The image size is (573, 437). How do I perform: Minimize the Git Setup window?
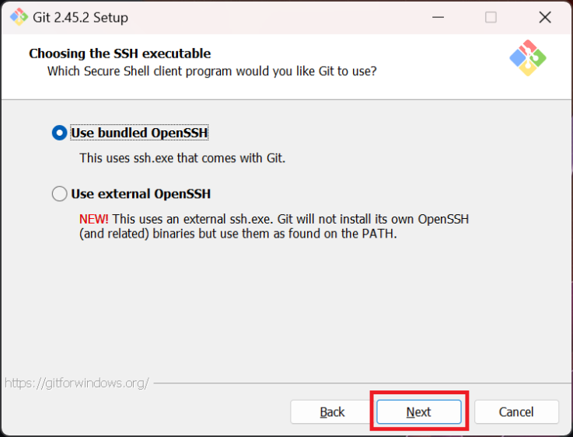pyautogui.click(x=438, y=17)
